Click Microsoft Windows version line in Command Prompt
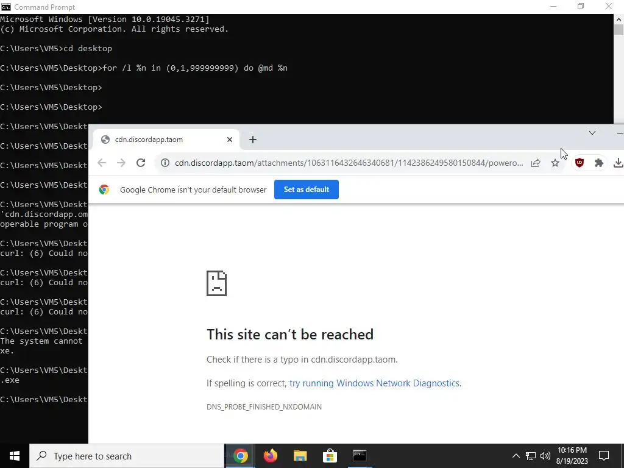624x468 pixels. tap(105, 19)
